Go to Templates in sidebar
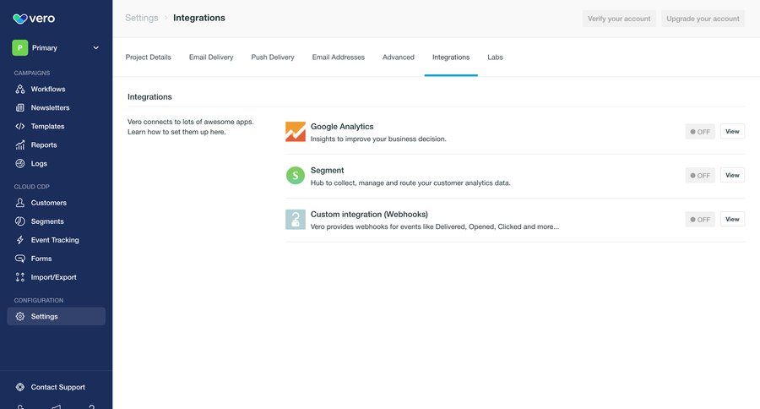760x409 pixels. point(47,126)
